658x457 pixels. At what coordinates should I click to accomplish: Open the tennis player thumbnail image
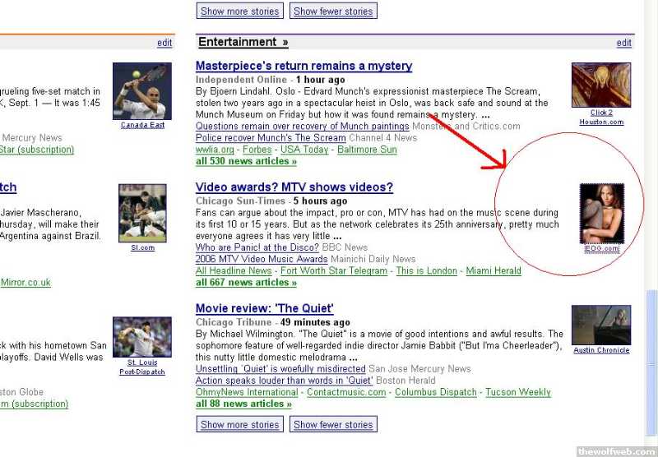(141, 90)
